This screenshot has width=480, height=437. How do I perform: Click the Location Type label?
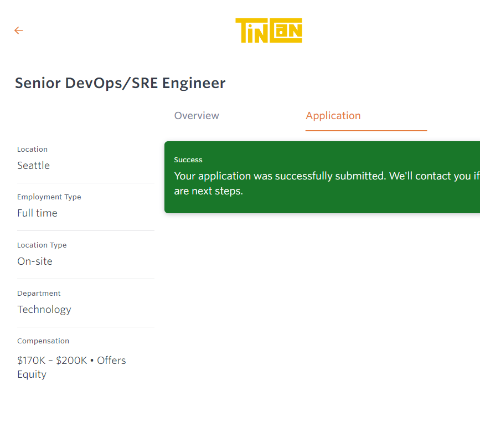(42, 245)
